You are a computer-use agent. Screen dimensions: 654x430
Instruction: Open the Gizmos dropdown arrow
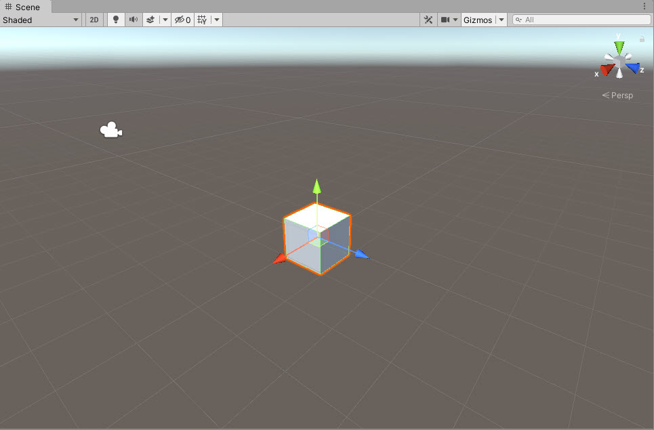tap(502, 20)
